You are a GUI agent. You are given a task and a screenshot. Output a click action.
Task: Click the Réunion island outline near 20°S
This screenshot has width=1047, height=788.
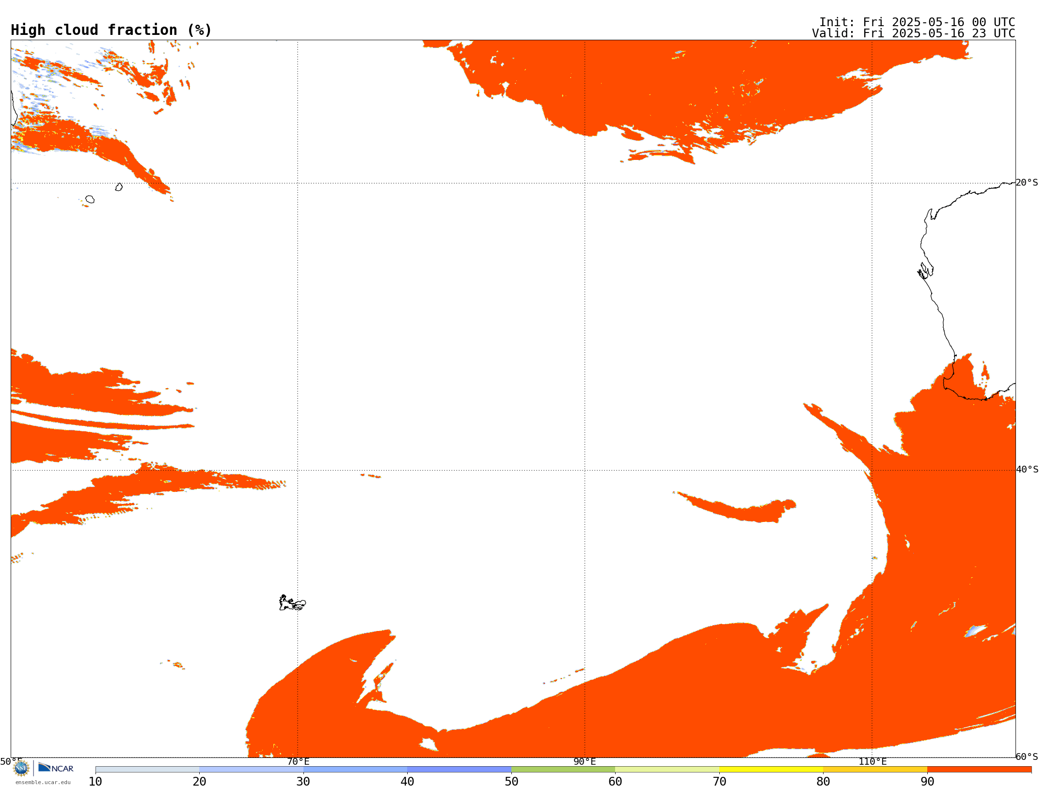point(90,199)
